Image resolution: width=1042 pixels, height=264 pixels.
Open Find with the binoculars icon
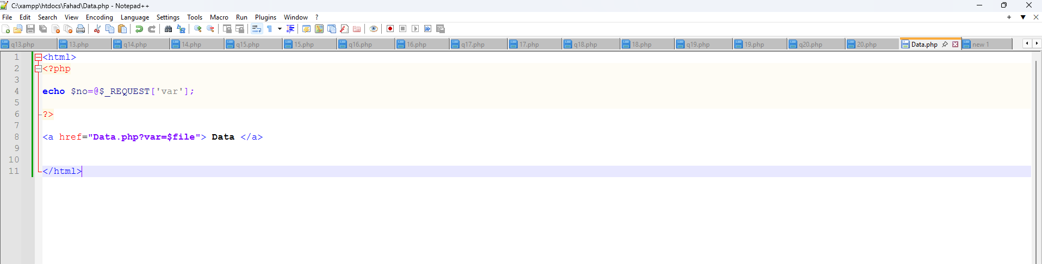pos(168,29)
